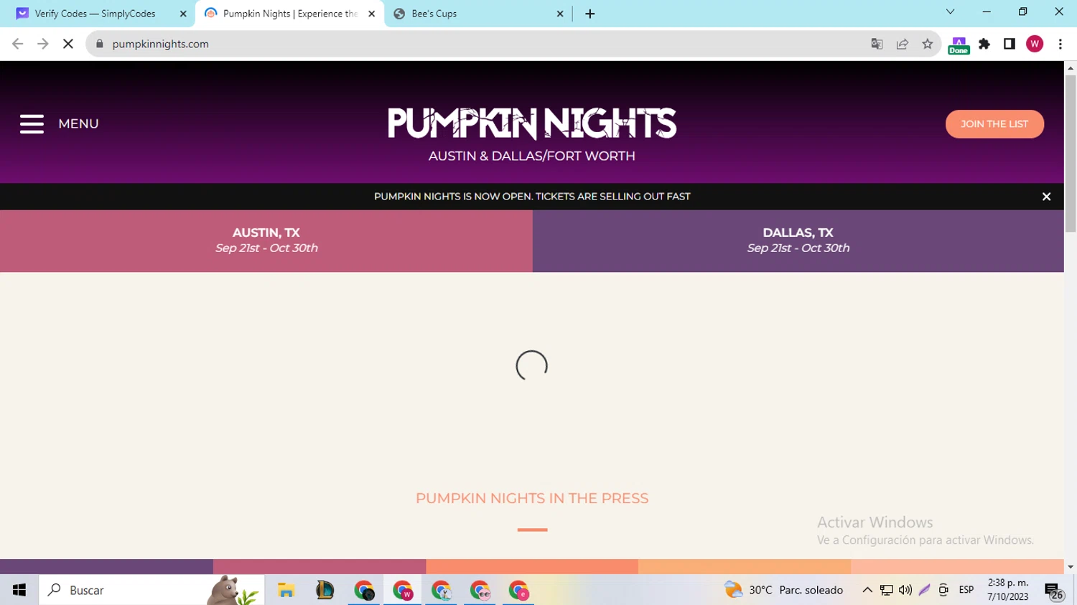Open the notification center with 26 badge

click(1054, 591)
